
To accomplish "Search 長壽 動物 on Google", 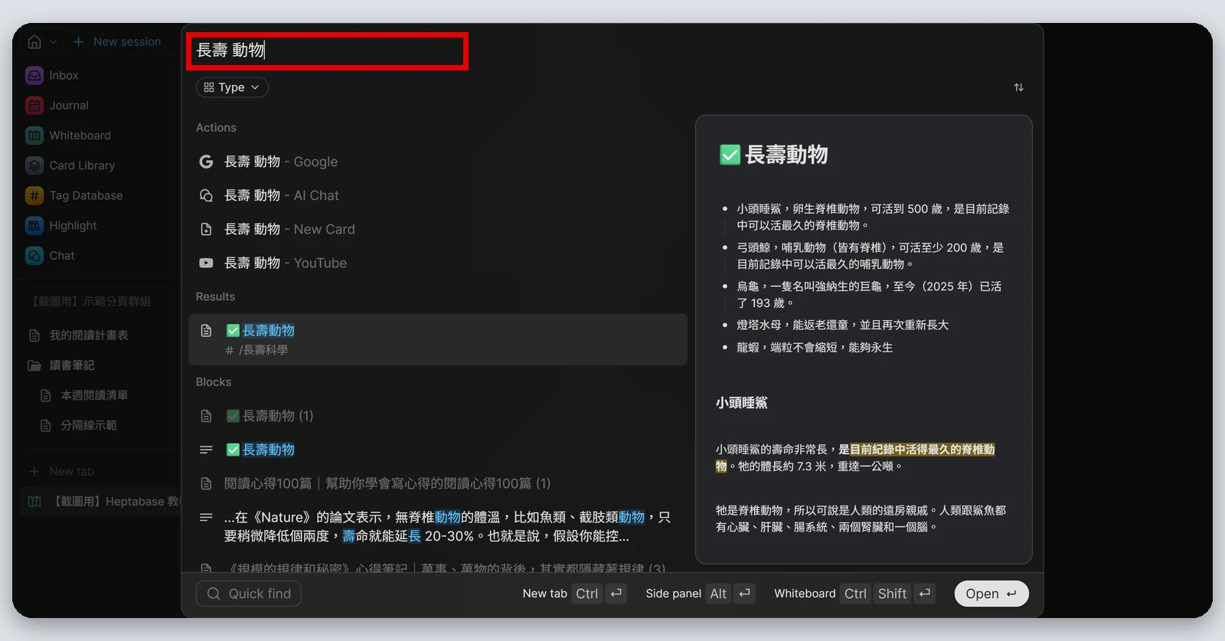I will coord(437,162).
